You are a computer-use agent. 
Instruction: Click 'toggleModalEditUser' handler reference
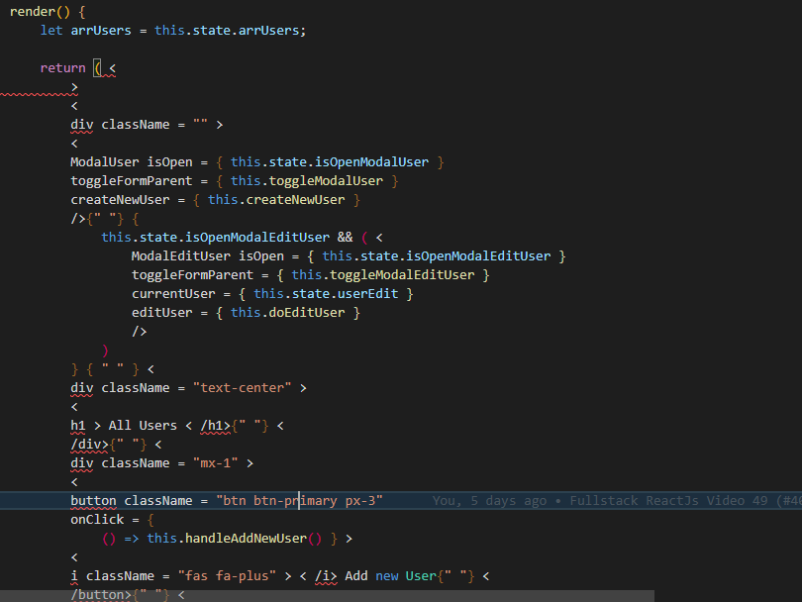[402, 275]
